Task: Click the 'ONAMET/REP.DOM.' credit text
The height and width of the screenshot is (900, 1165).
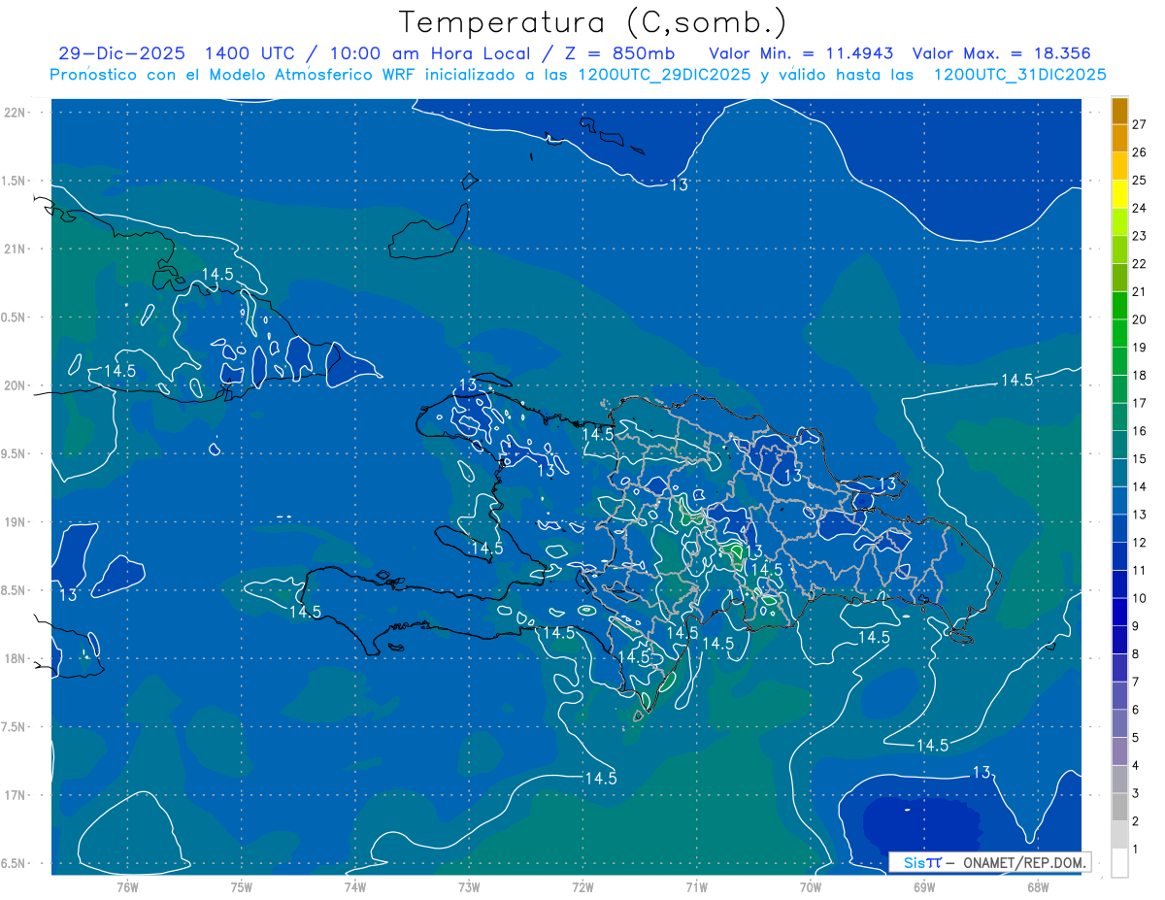Action: (x=1024, y=862)
